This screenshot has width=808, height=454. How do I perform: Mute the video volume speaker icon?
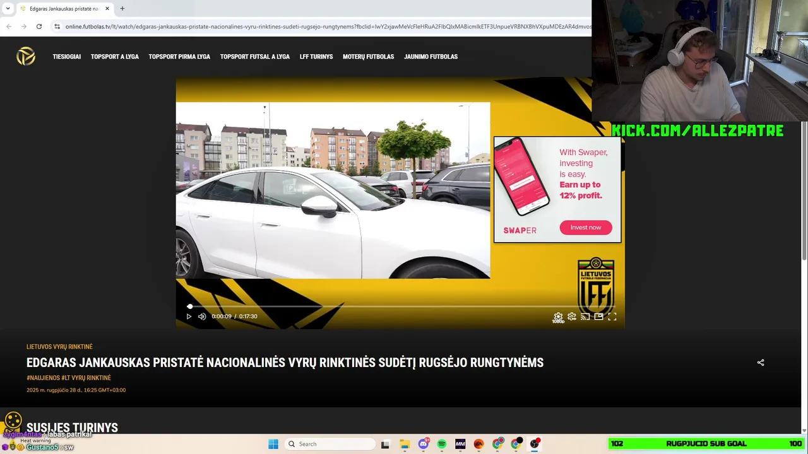click(x=202, y=317)
